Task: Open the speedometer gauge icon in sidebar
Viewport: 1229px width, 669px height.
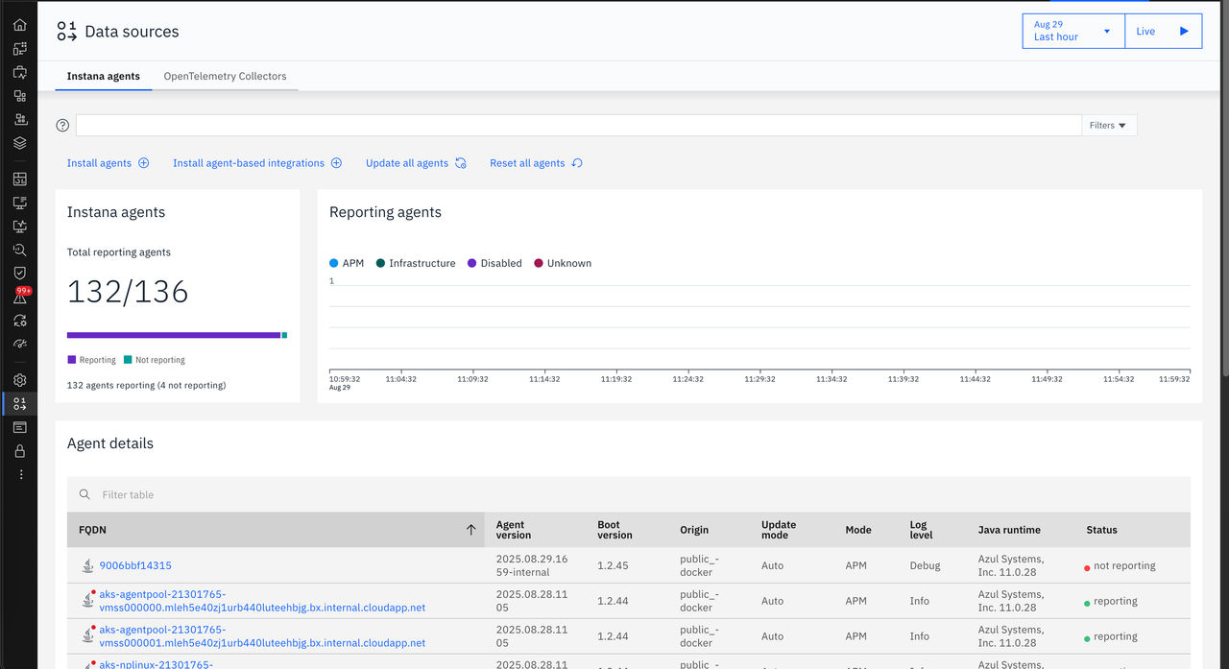Action: 19,344
